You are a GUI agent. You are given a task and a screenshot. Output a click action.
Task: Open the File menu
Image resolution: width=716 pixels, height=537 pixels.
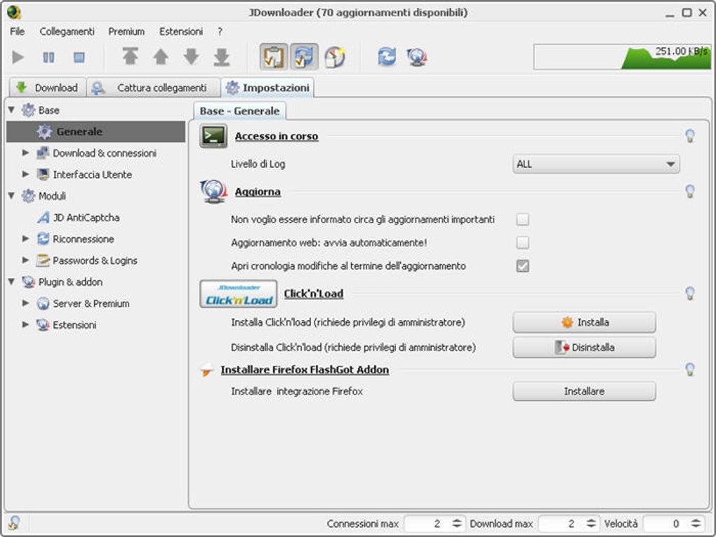pyautogui.click(x=18, y=32)
